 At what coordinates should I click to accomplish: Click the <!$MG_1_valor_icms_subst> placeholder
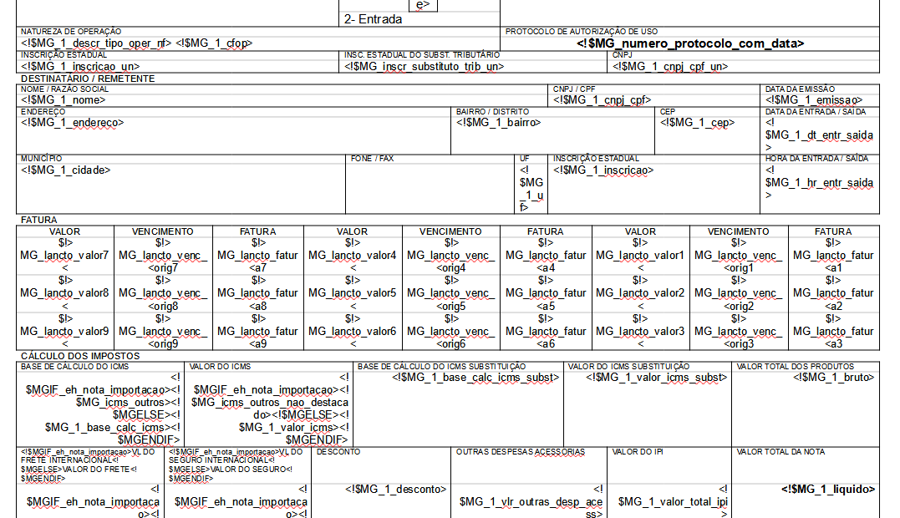[x=657, y=378]
